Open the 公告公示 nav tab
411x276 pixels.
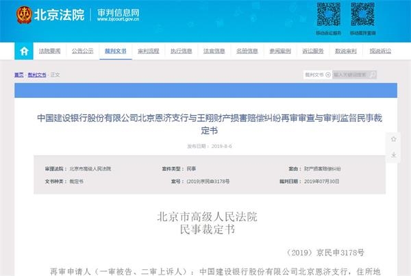(83, 51)
